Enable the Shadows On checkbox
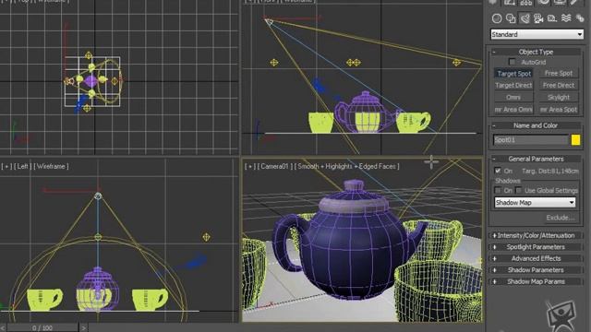The width and height of the screenshot is (591, 332). pyautogui.click(x=498, y=191)
